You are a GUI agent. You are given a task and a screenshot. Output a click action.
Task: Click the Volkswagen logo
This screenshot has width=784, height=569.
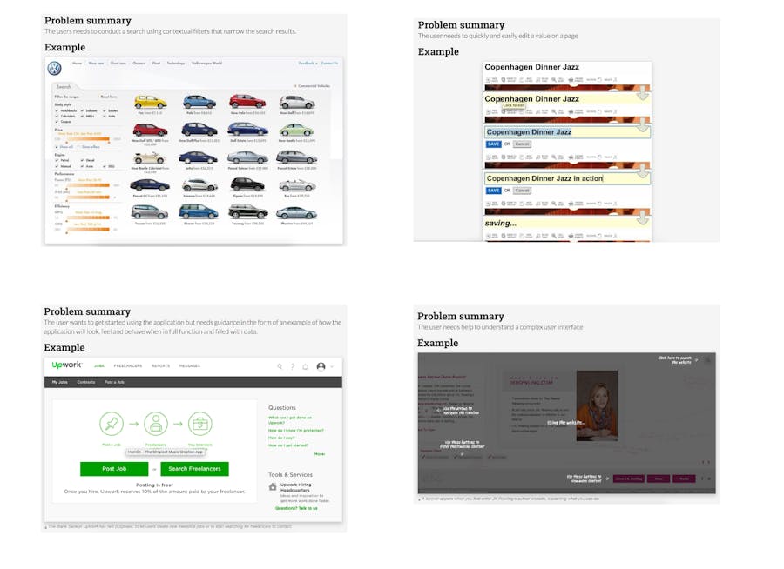click(x=54, y=68)
